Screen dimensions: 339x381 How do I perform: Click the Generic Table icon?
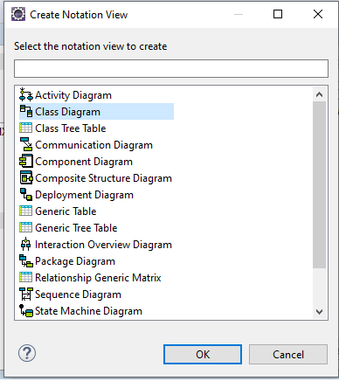click(x=26, y=211)
